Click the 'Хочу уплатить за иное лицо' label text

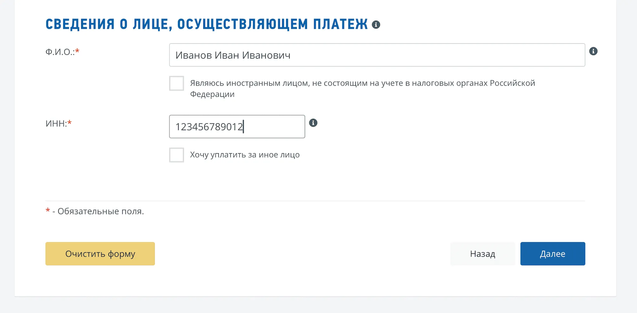click(x=245, y=155)
